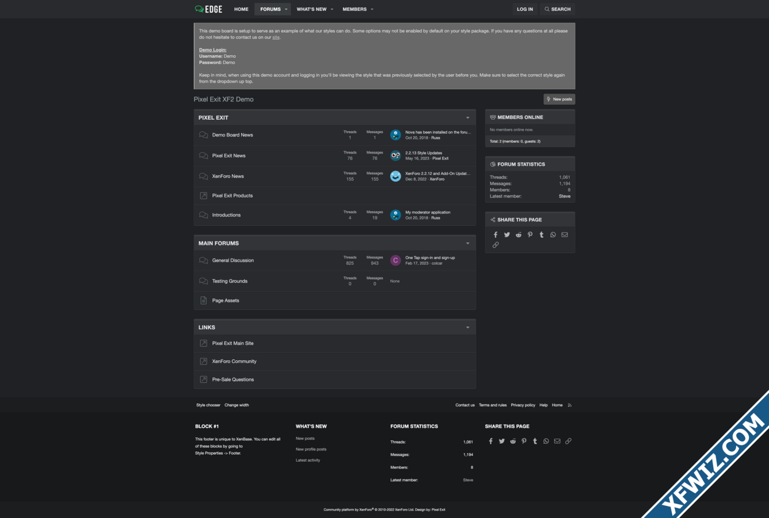Collapse the Links category
The image size is (769, 518).
pos(467,327)
